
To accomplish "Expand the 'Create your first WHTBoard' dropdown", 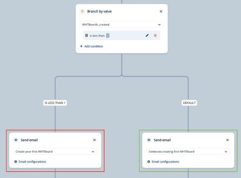I will (x=55, y=151).
